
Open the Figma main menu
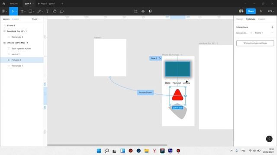click(4, 11)
